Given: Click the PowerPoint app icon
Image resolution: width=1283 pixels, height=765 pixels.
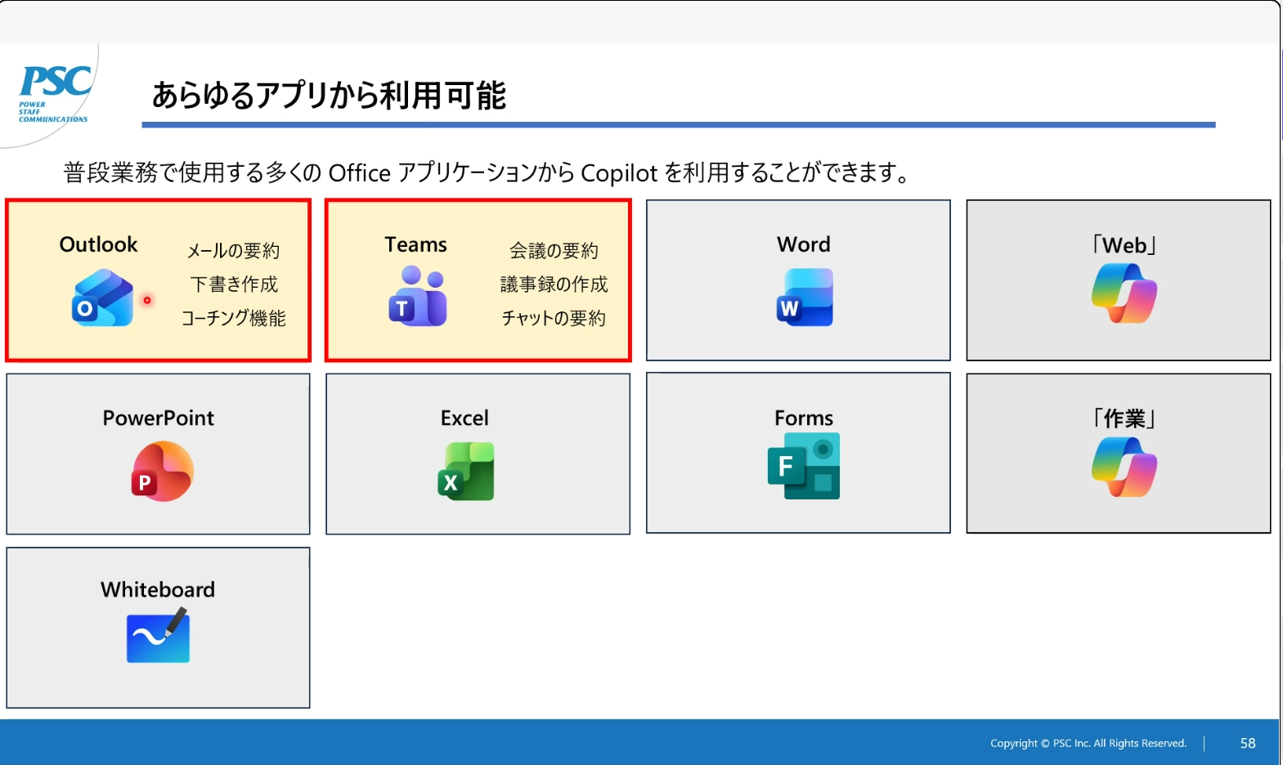Looking at the screenshot, I should [x=162, y=472].
